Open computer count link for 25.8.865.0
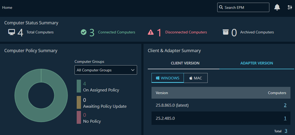The height and width of the screenshot is (135, 295). coord(285,105)
